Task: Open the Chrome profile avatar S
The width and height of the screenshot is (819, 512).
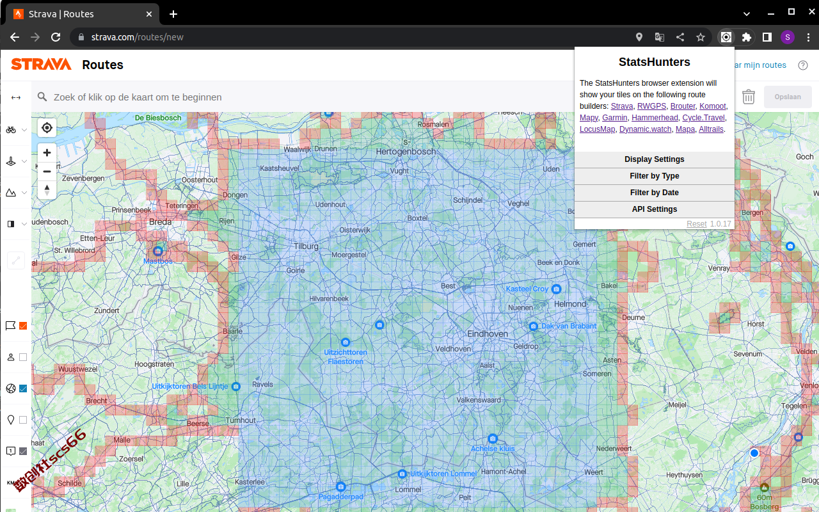Action: point(787,37)
